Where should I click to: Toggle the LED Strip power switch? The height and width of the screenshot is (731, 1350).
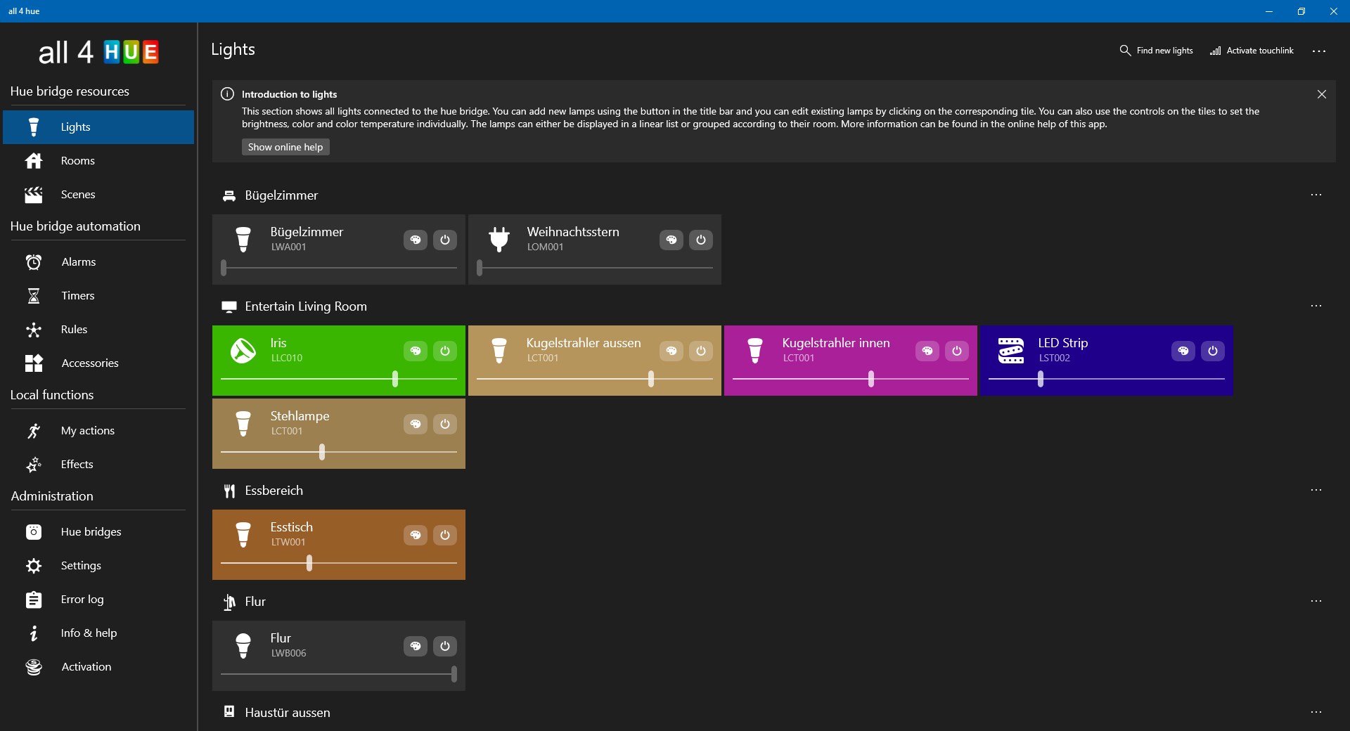(1213, 351)
